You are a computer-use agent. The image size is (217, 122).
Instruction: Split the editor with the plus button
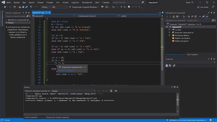tap(162, 16)
